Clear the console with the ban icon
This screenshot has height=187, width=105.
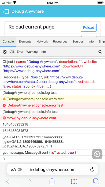5,52
